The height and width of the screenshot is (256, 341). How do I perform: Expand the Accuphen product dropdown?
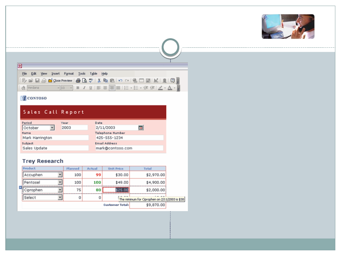(x=60, y=175)
